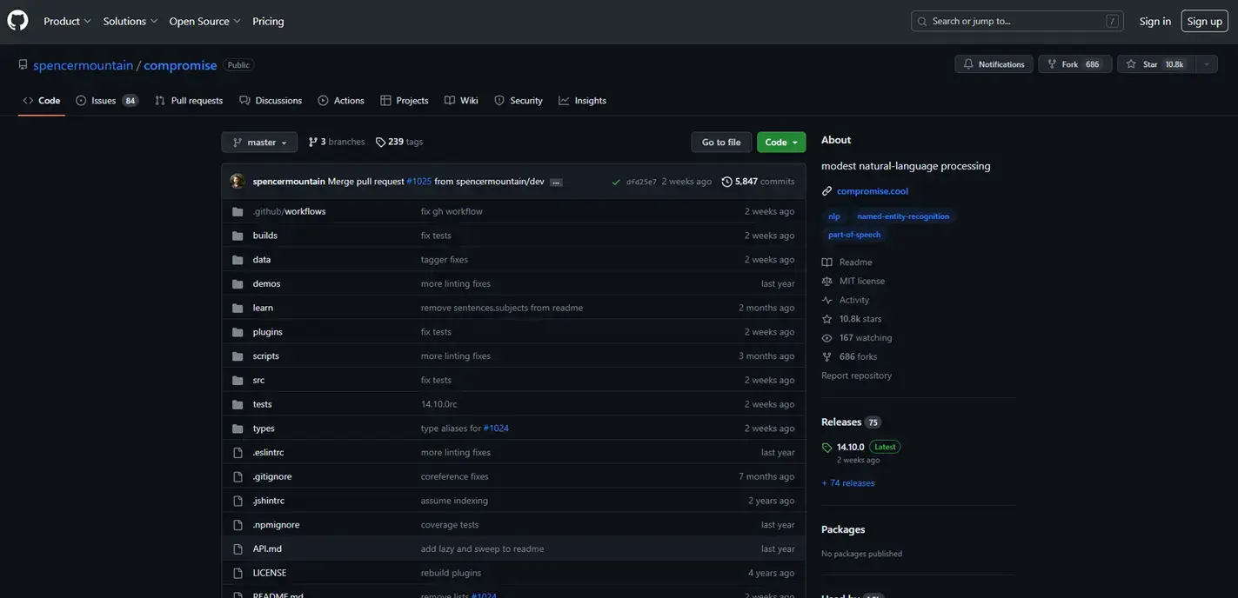
Task: Open the star lists dropdown arrow
Action: pyautogui.click(x=1207, y=64)
